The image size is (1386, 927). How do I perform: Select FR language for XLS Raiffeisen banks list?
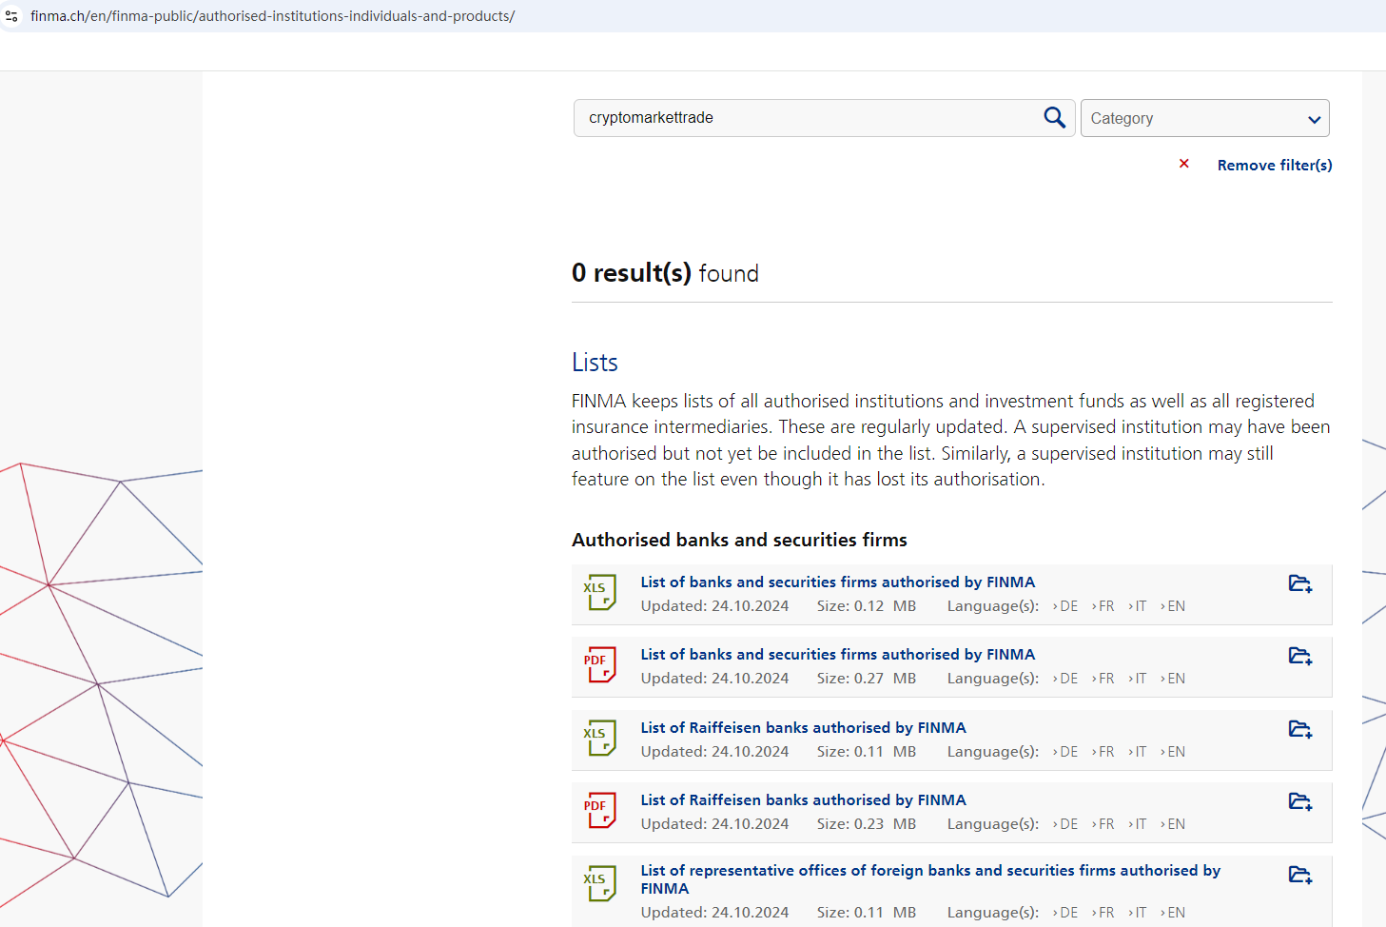(x=1103, y=752)
